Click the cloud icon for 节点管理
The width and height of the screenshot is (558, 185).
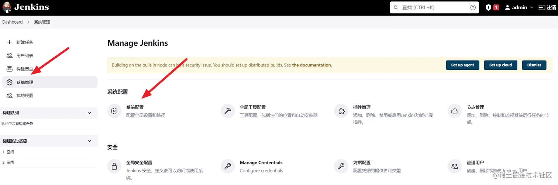coord(454,111)
